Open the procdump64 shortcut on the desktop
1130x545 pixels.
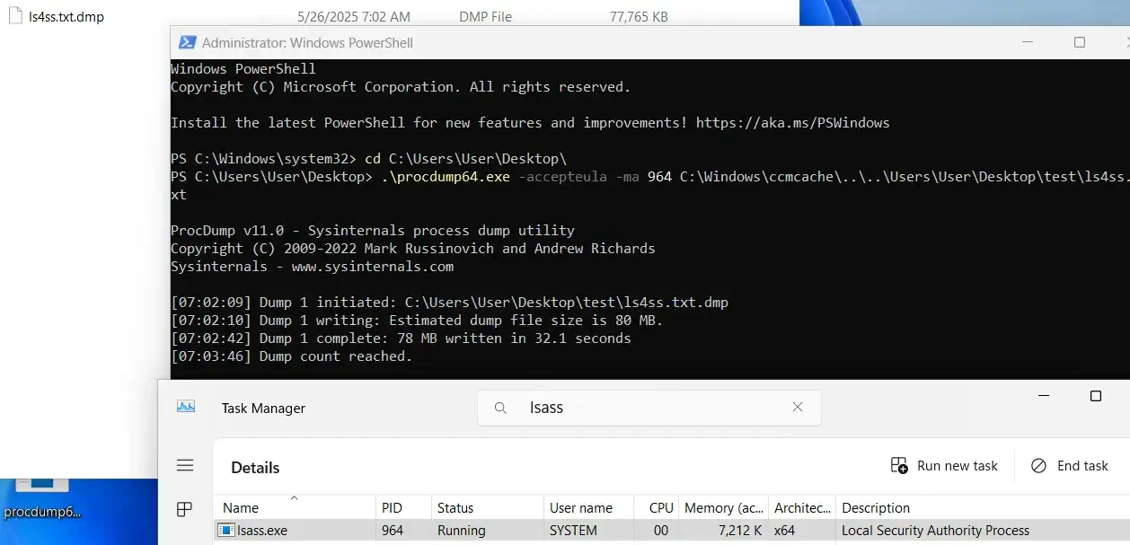tap(40, 485)
